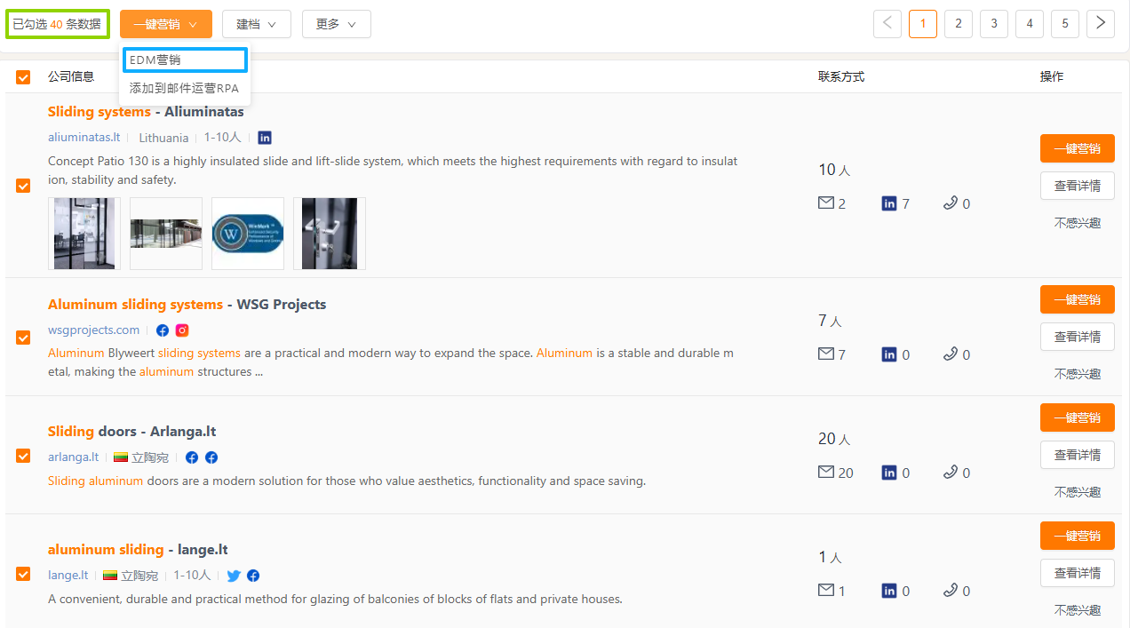Image resolution: width=1130 pixels, height=628 pixels.
Task: Go to page 1
Action: click(x=923, y=24)
